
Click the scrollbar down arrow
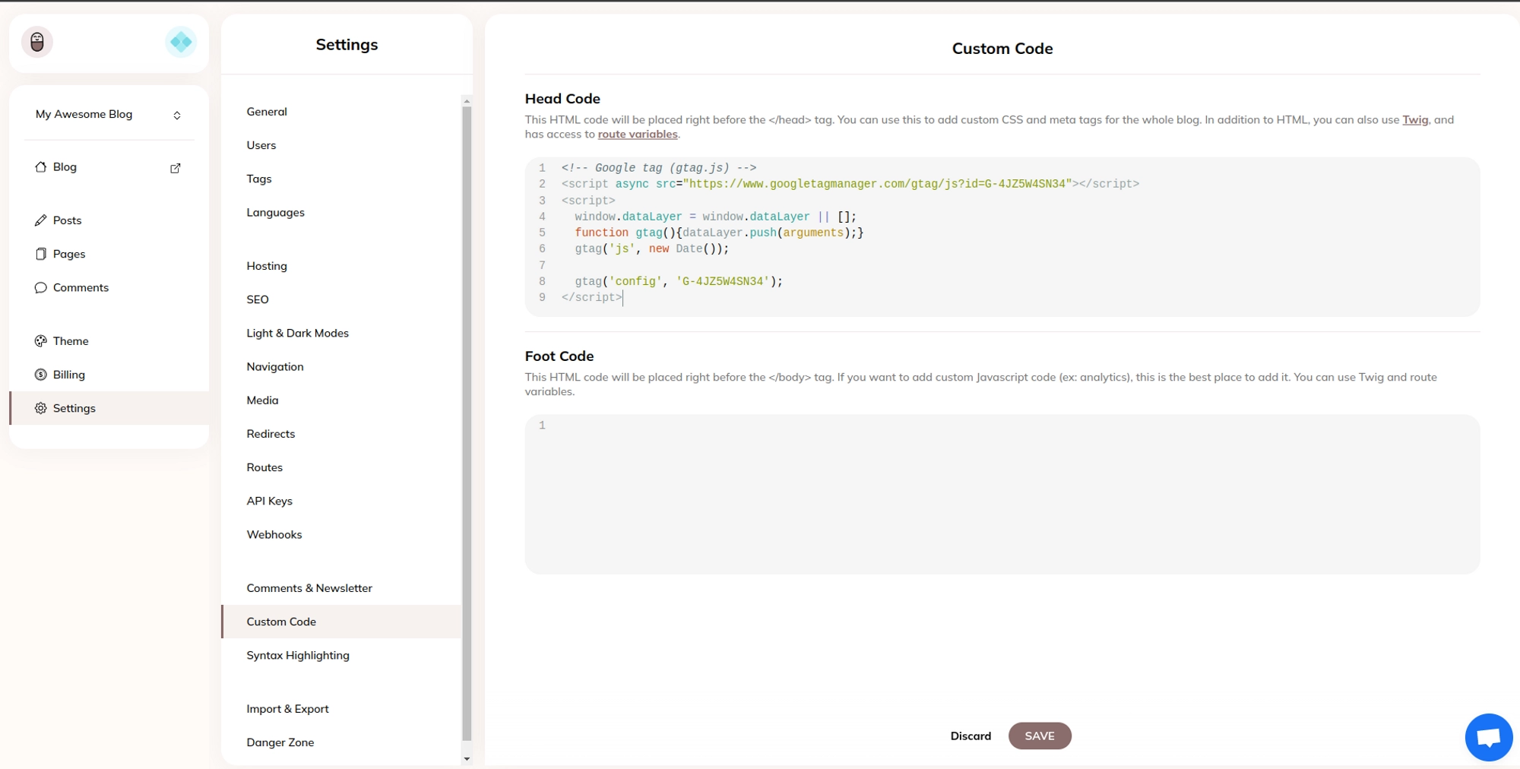pyautogui.click(x=467, y=758)
